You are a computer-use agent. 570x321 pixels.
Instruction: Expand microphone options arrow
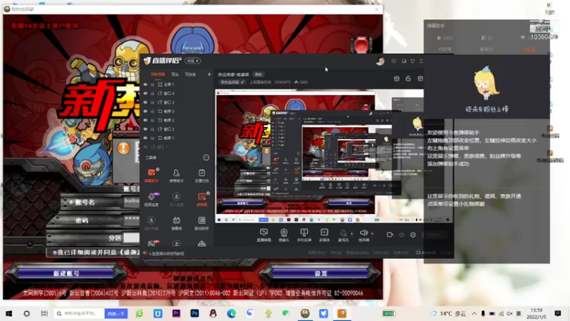coord(351,233)
